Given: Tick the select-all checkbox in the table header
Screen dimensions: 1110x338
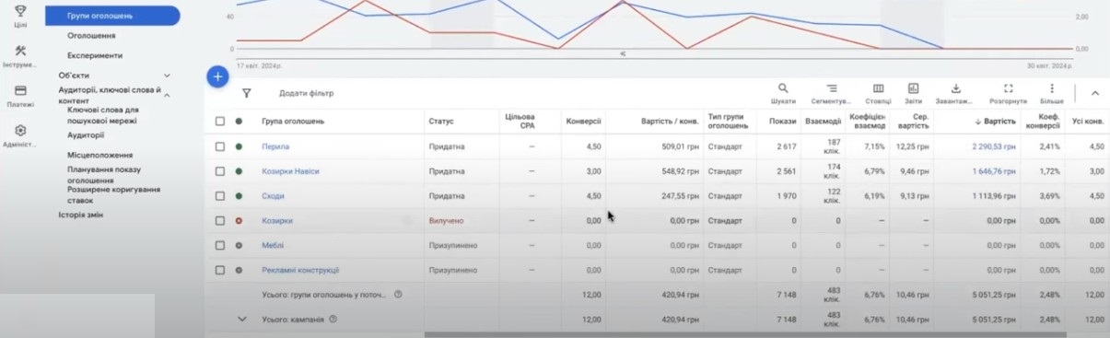Looking at the screenshot, I should [219, 121].
